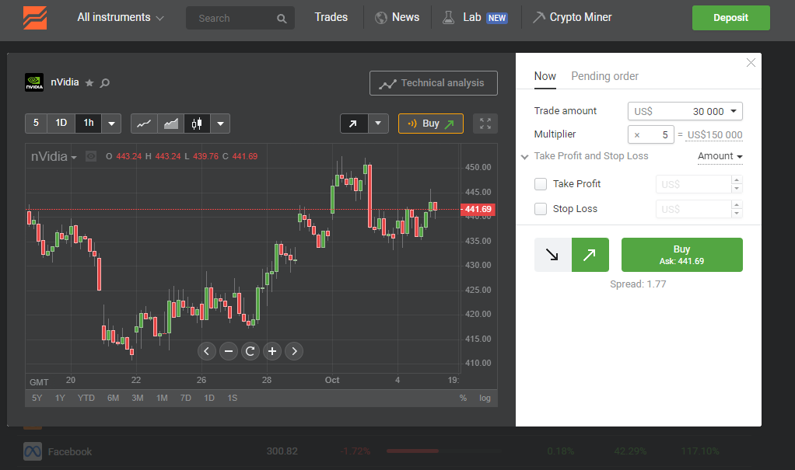The width and height of the screenshot is (795, 470).
Task: Expand chart to fullscreen
Action: (485, 124)
